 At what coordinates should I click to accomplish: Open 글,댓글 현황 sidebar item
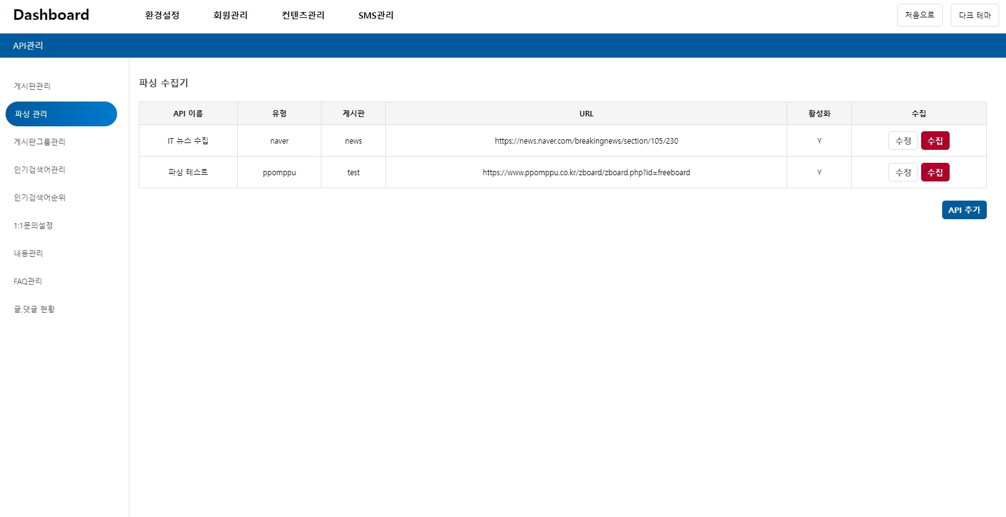(x=35, y=309)
